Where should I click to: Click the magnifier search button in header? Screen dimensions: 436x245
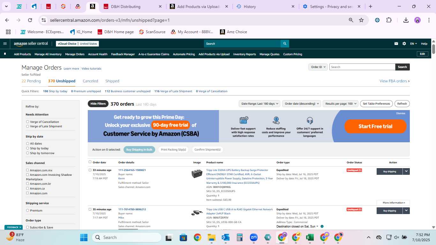[x=285, y=44]
